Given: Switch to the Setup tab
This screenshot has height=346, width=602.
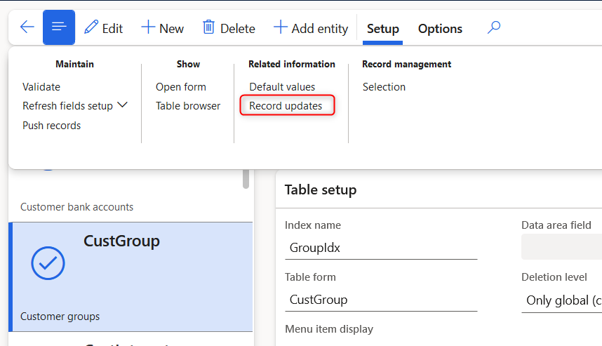Looking at the screenshot, I should point(383,29).
